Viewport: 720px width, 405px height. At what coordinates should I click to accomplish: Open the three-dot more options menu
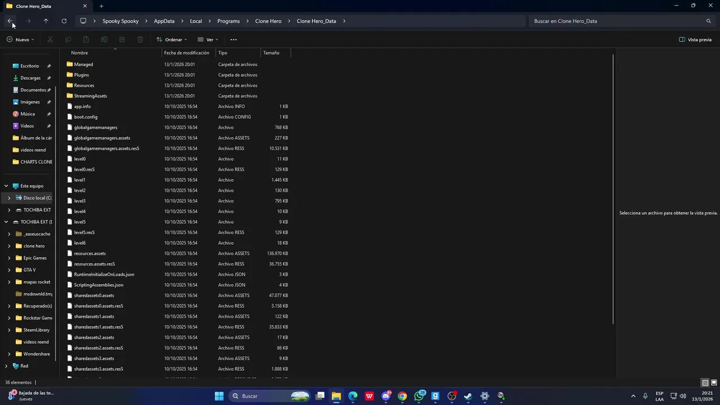coord(233,39)
